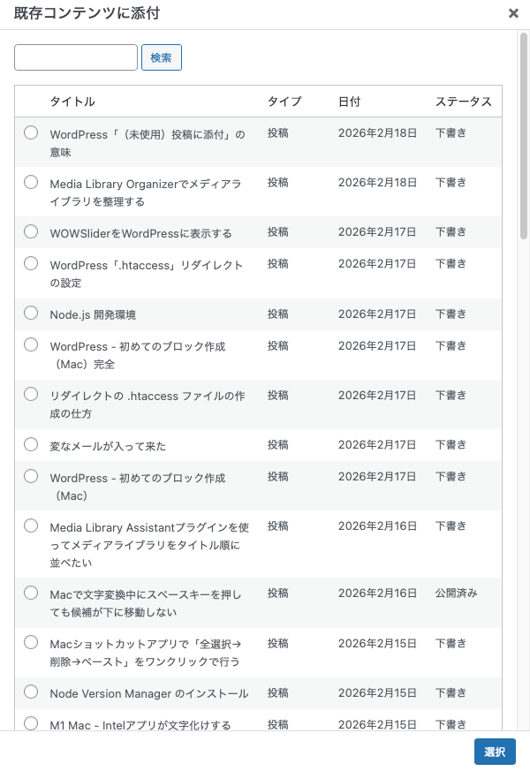Image resolution: width=530 pixels, height=771 pixels.
Task: Select 変なメールが入って来た radio button
Action: (31, 443)
